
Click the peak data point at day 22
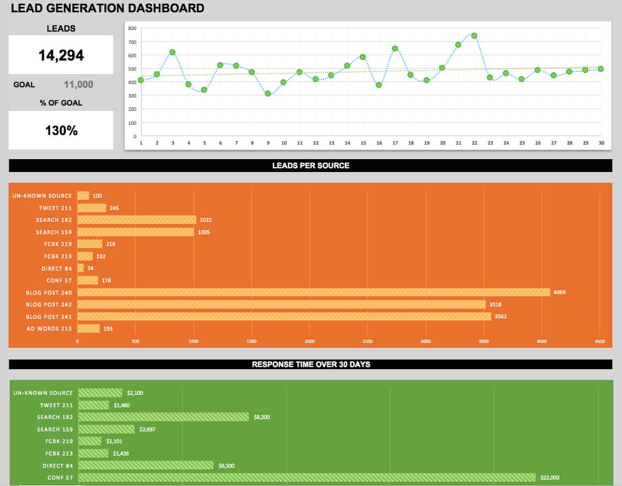pyautogui.click(x=474, y=36)
